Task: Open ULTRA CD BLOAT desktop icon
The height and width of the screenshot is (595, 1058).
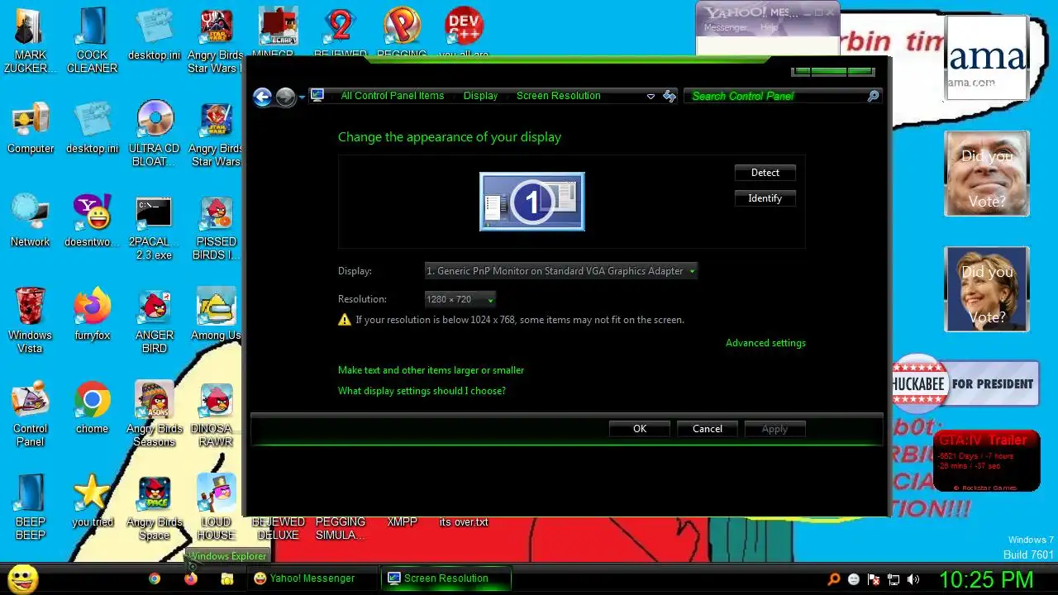Action: (155, 134)
